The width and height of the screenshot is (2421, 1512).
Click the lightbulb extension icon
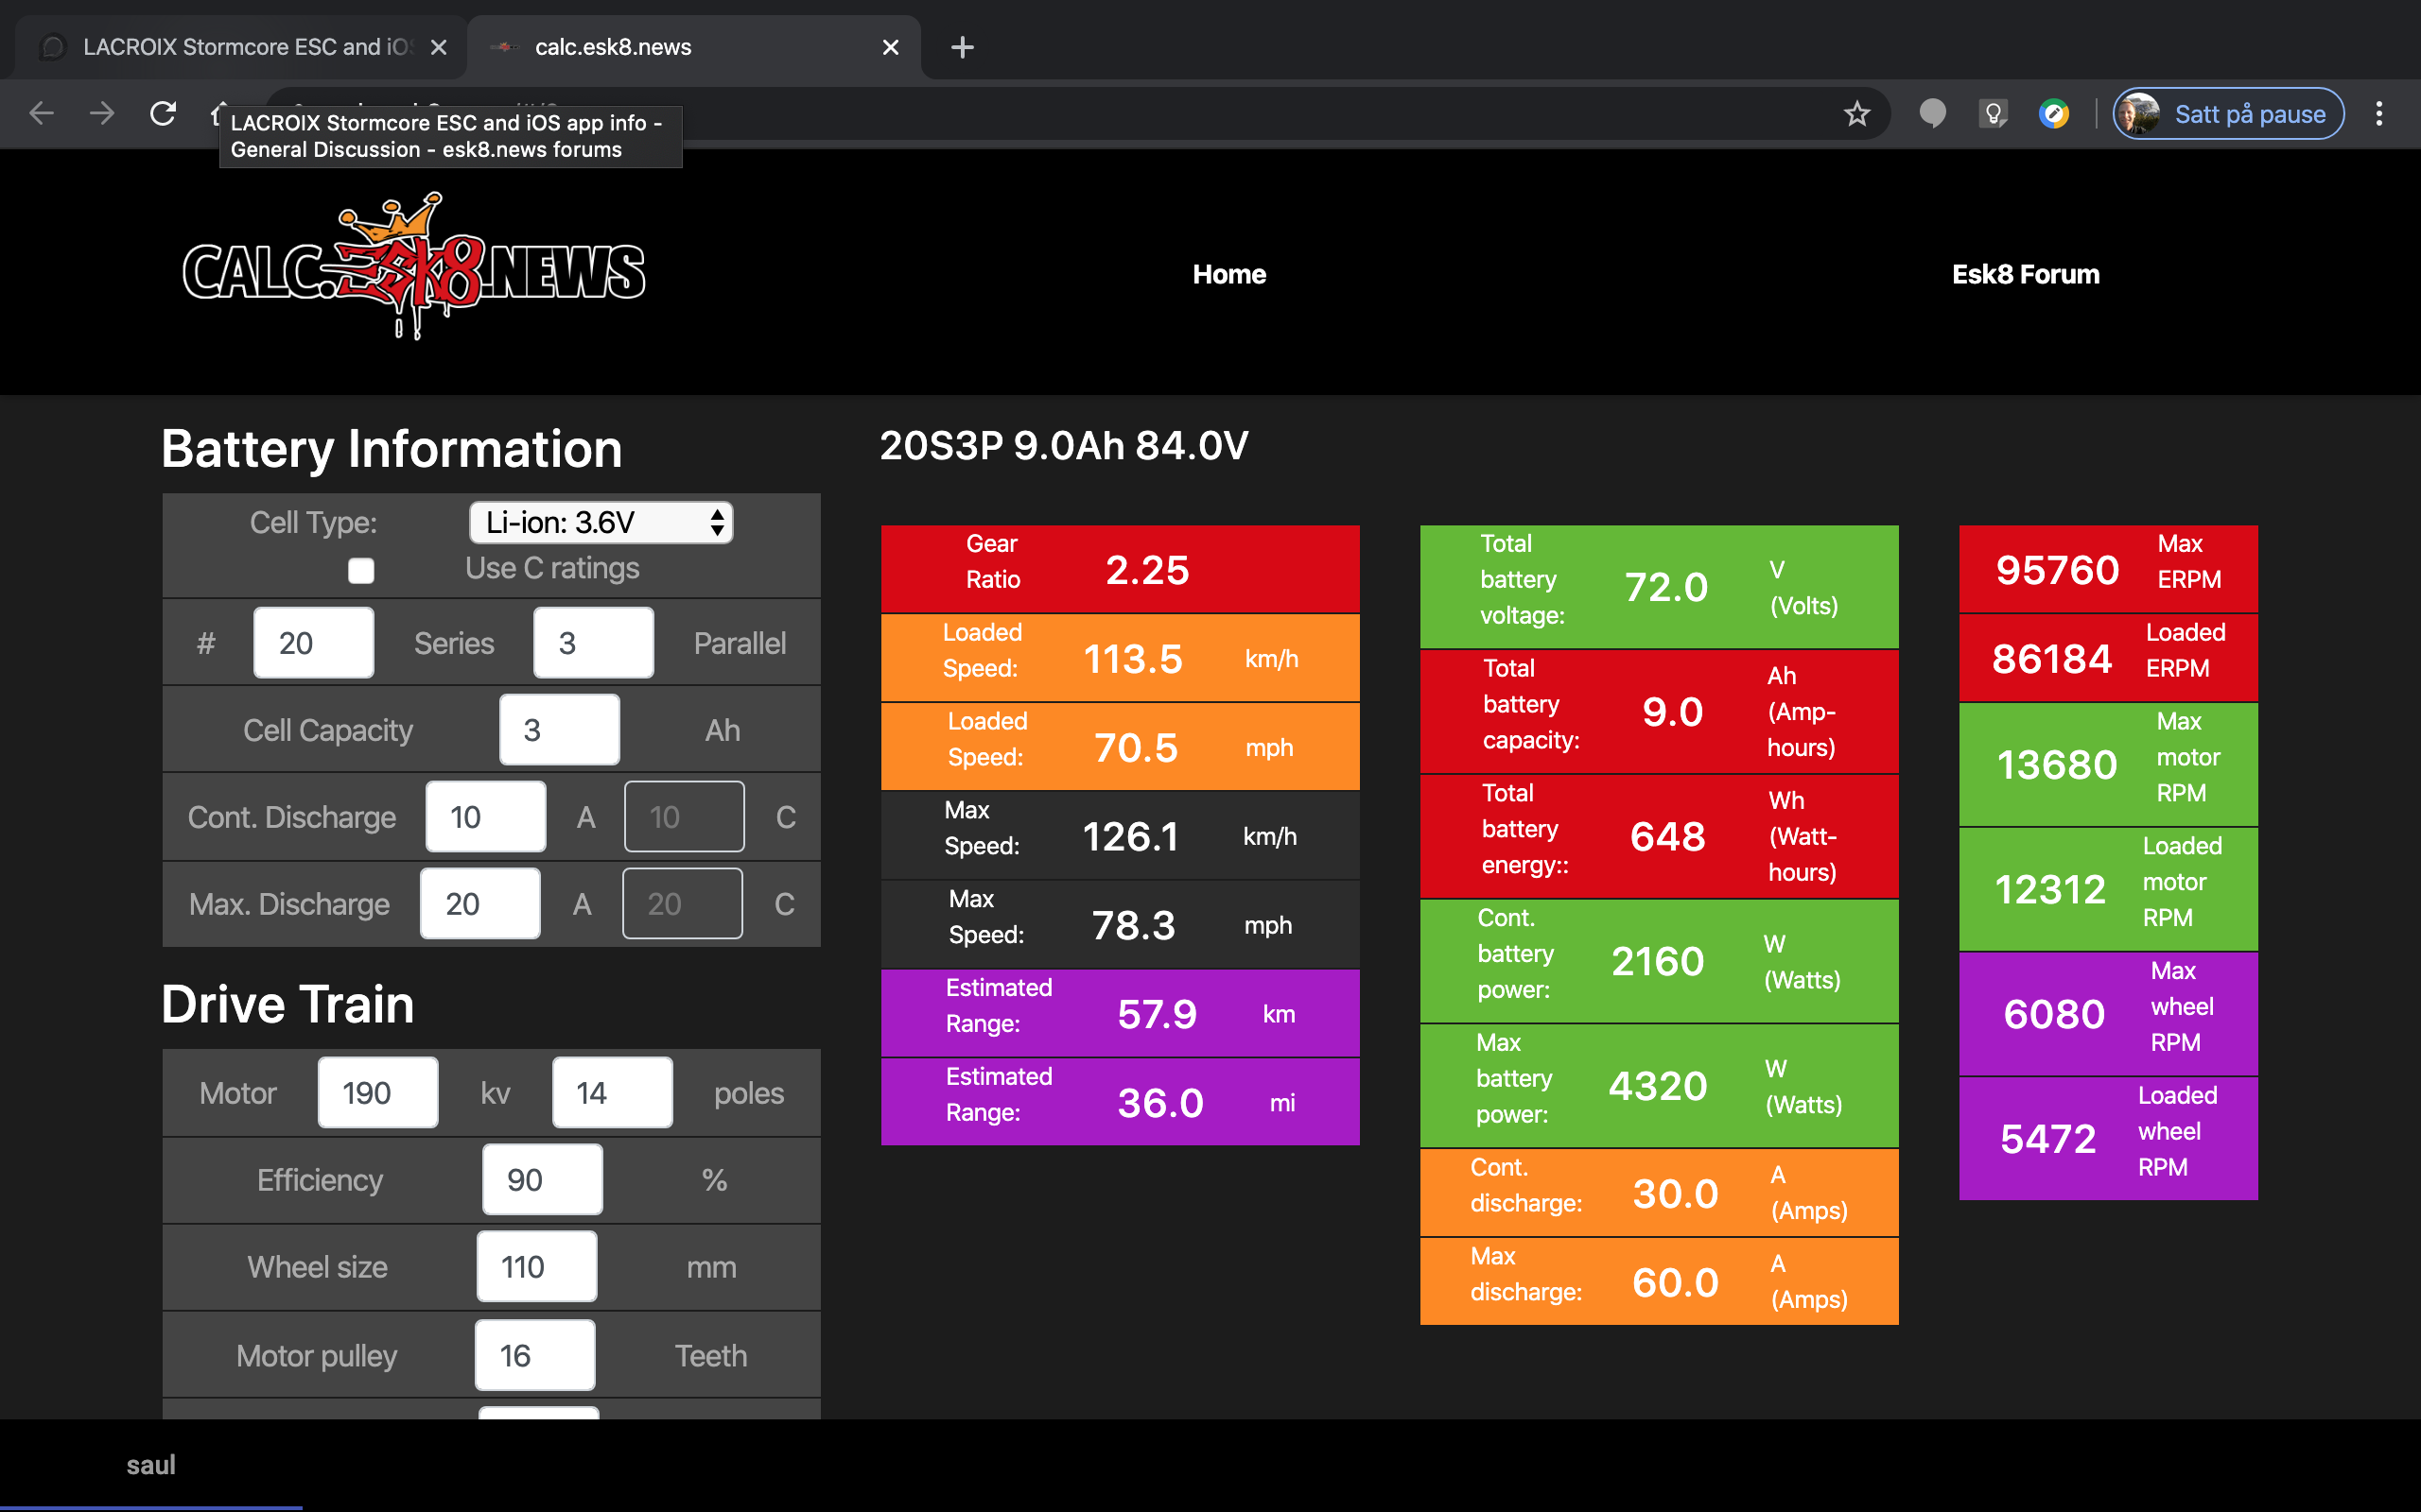[1993, 114]
